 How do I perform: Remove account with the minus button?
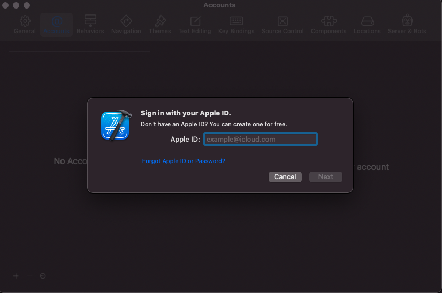tap(30, 276)
